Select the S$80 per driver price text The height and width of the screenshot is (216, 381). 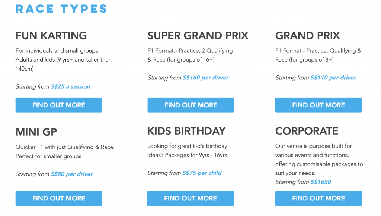click(72, 174)
